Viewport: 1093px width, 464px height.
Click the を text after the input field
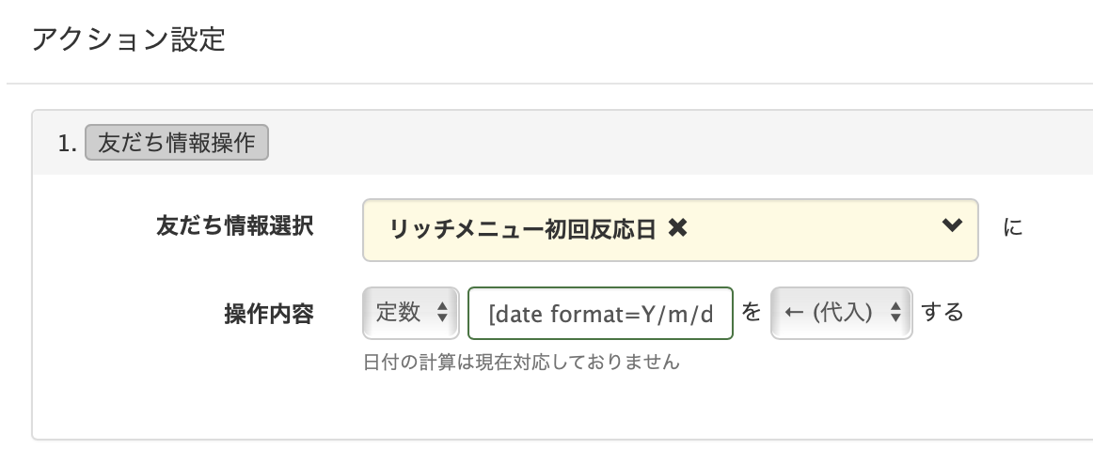(x=751, y=313)
